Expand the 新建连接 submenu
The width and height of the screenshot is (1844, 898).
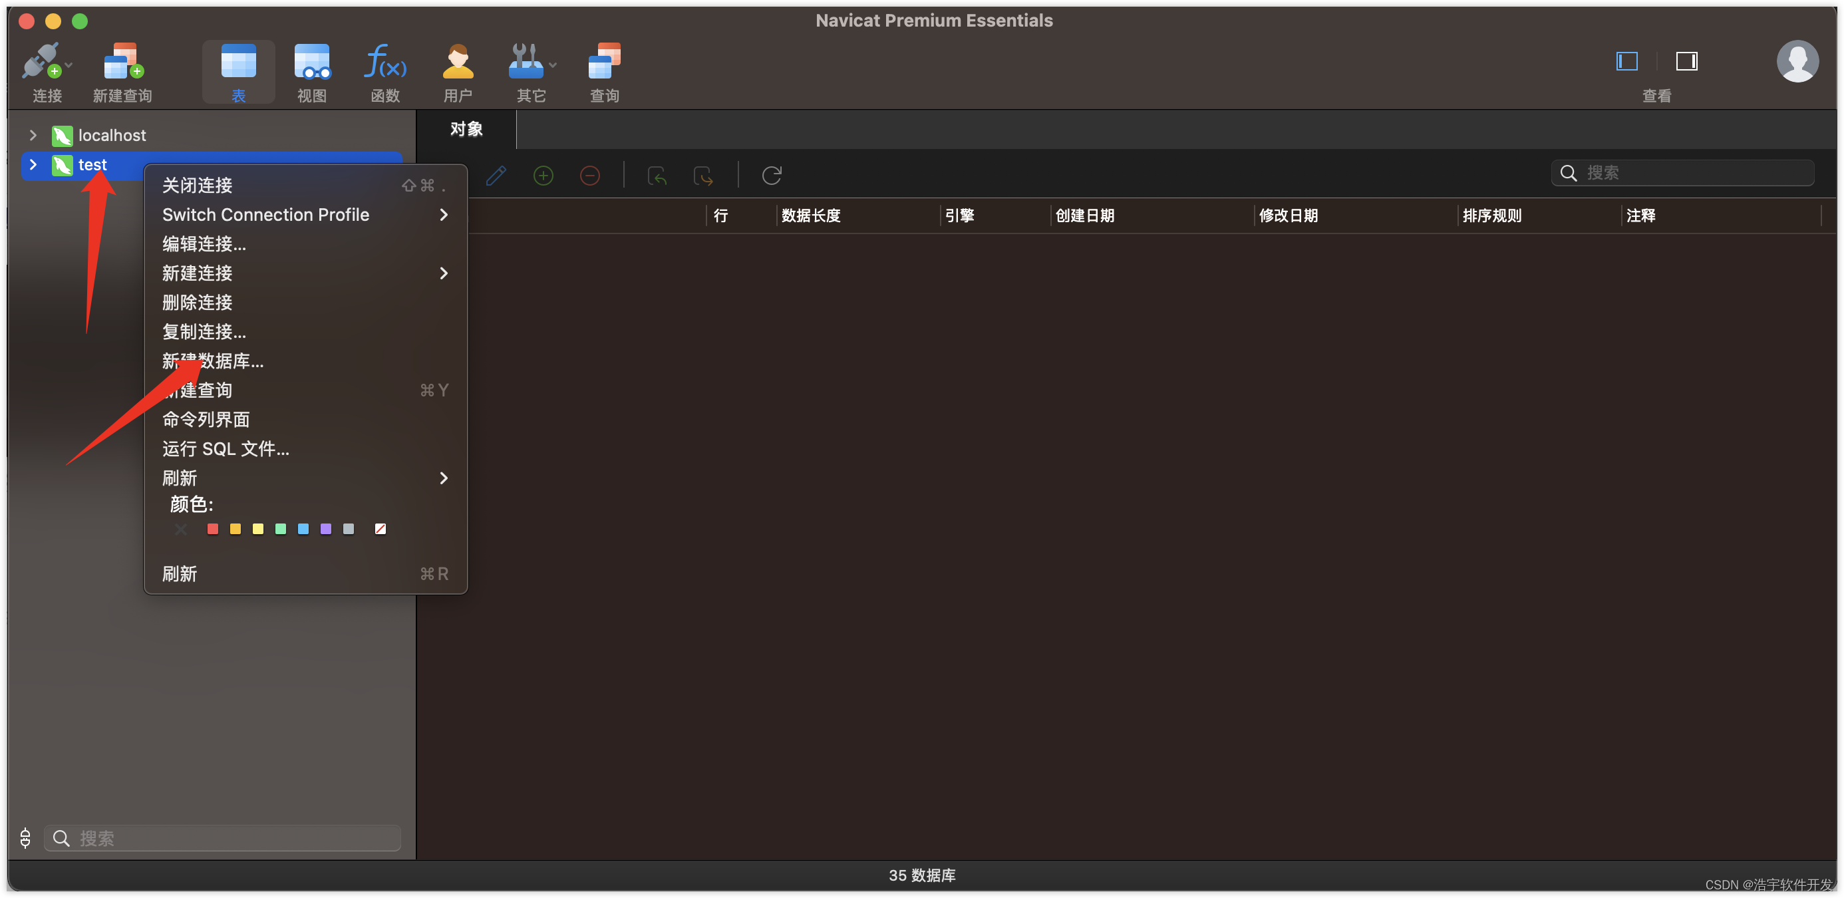coord(444,273)
